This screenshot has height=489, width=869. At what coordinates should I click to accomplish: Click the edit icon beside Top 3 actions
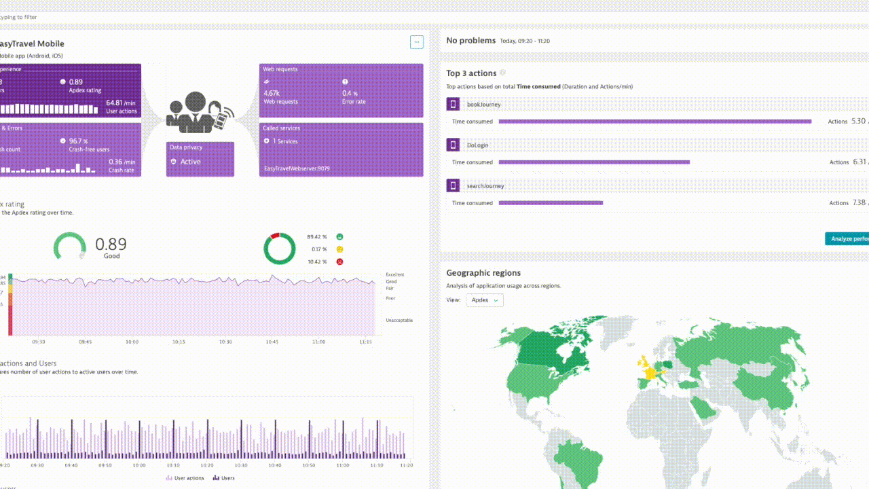[501, 72]
